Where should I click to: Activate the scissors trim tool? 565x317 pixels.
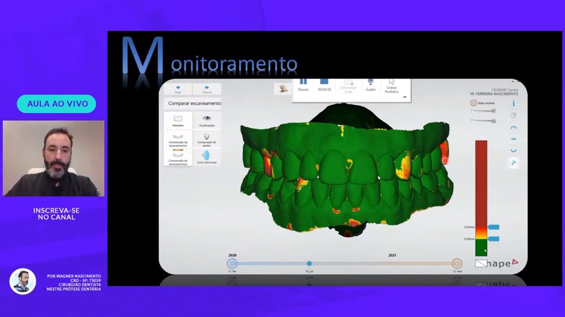[x=513, y=163]
